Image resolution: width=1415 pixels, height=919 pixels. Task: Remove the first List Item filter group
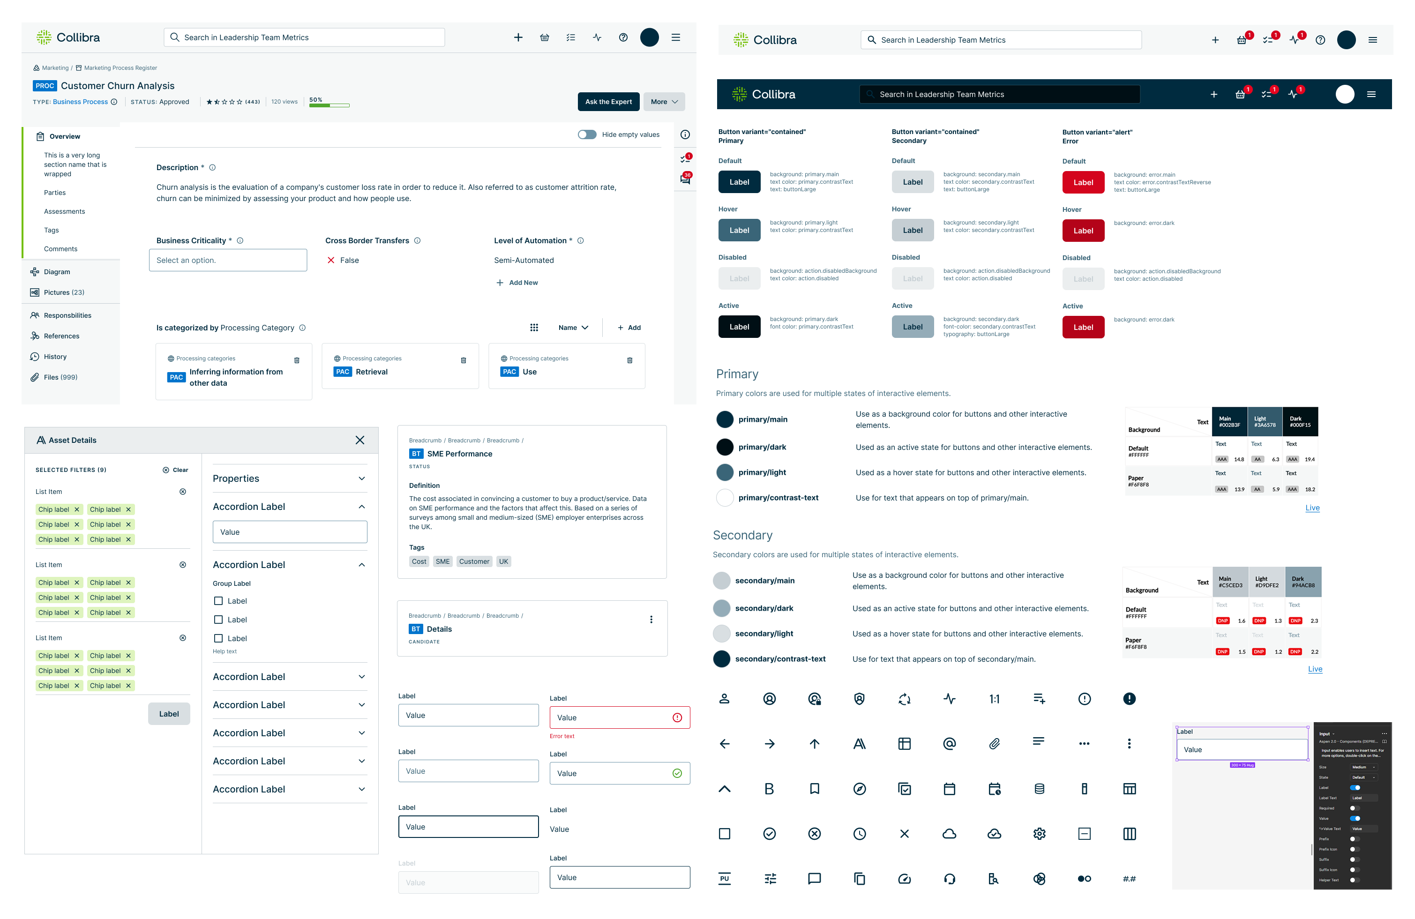click(182, 492)
